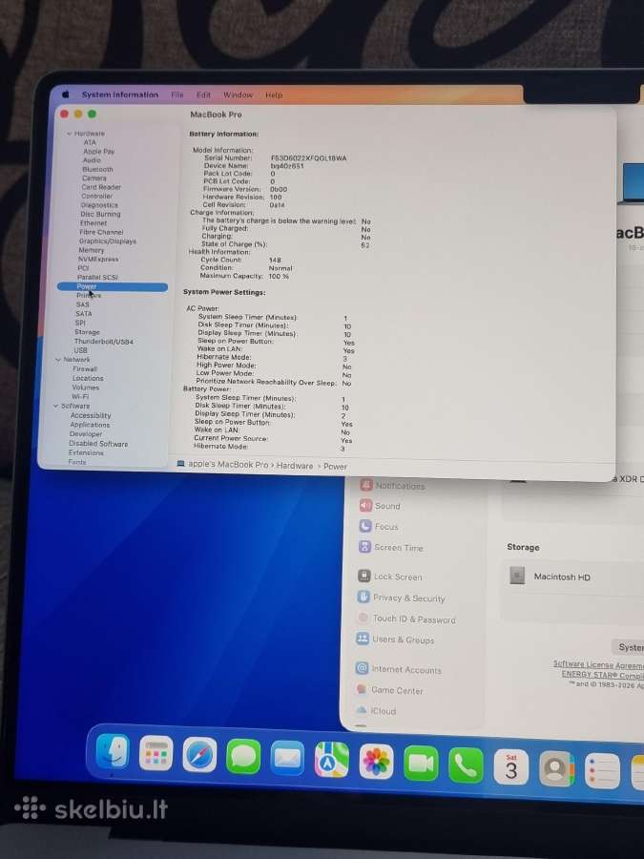Screen dimensions: 644x859
Task: Open Reminders from the Dock
Action: tap(602, 771)
